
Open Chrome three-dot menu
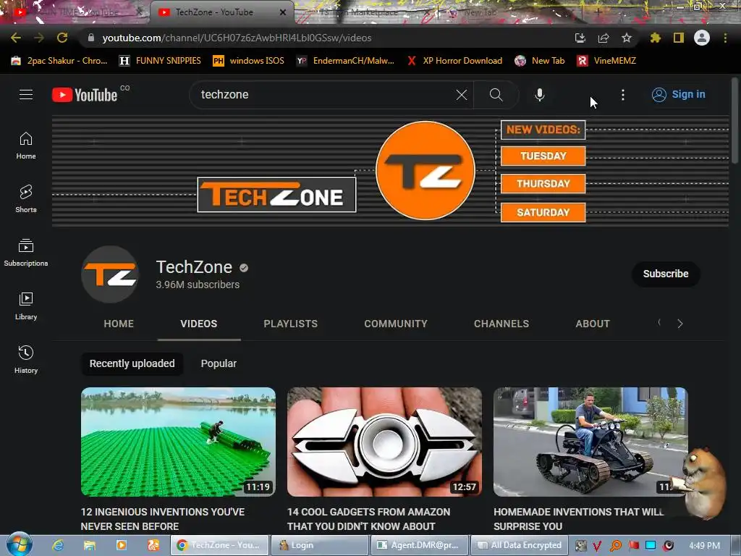725,38
